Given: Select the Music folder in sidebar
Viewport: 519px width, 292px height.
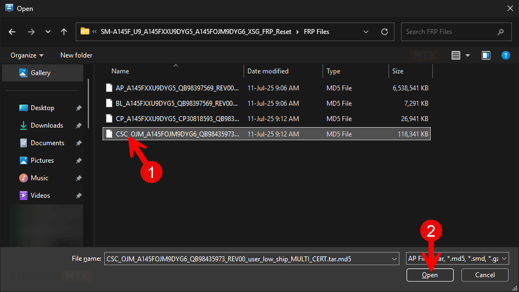Looking at the screenshot, I should [x=39, y=178].
